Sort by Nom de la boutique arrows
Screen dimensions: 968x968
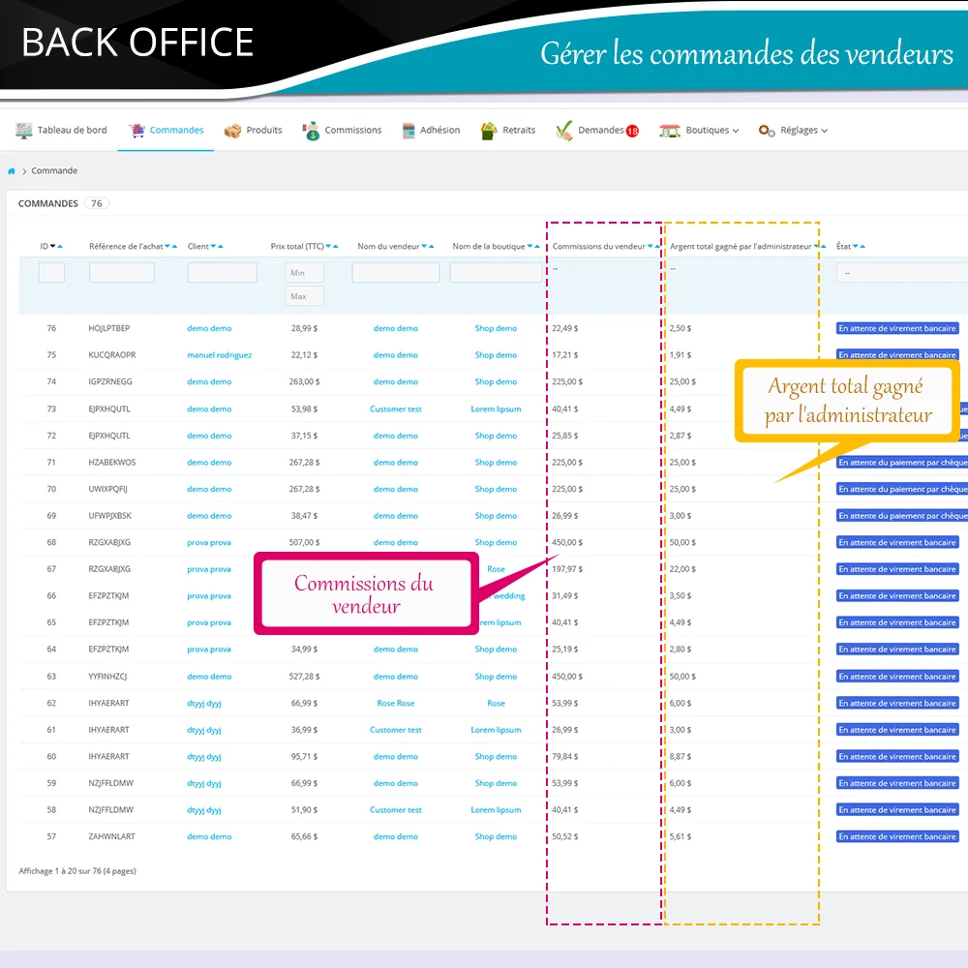coord(533,246)
